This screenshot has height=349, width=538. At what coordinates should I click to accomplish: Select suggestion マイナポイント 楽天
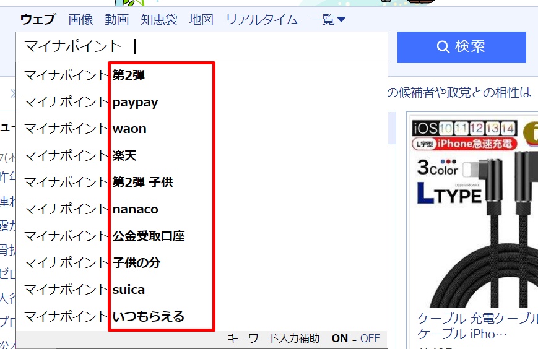click(x=202, y=156)
